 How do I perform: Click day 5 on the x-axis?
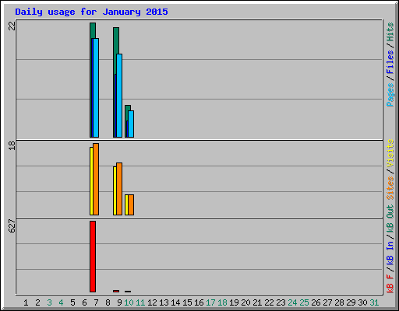(x=72, y=302)
